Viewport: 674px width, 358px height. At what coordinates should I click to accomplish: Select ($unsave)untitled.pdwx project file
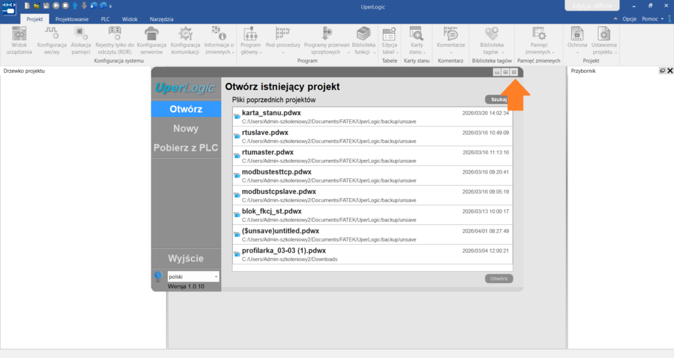coord(373,235)
